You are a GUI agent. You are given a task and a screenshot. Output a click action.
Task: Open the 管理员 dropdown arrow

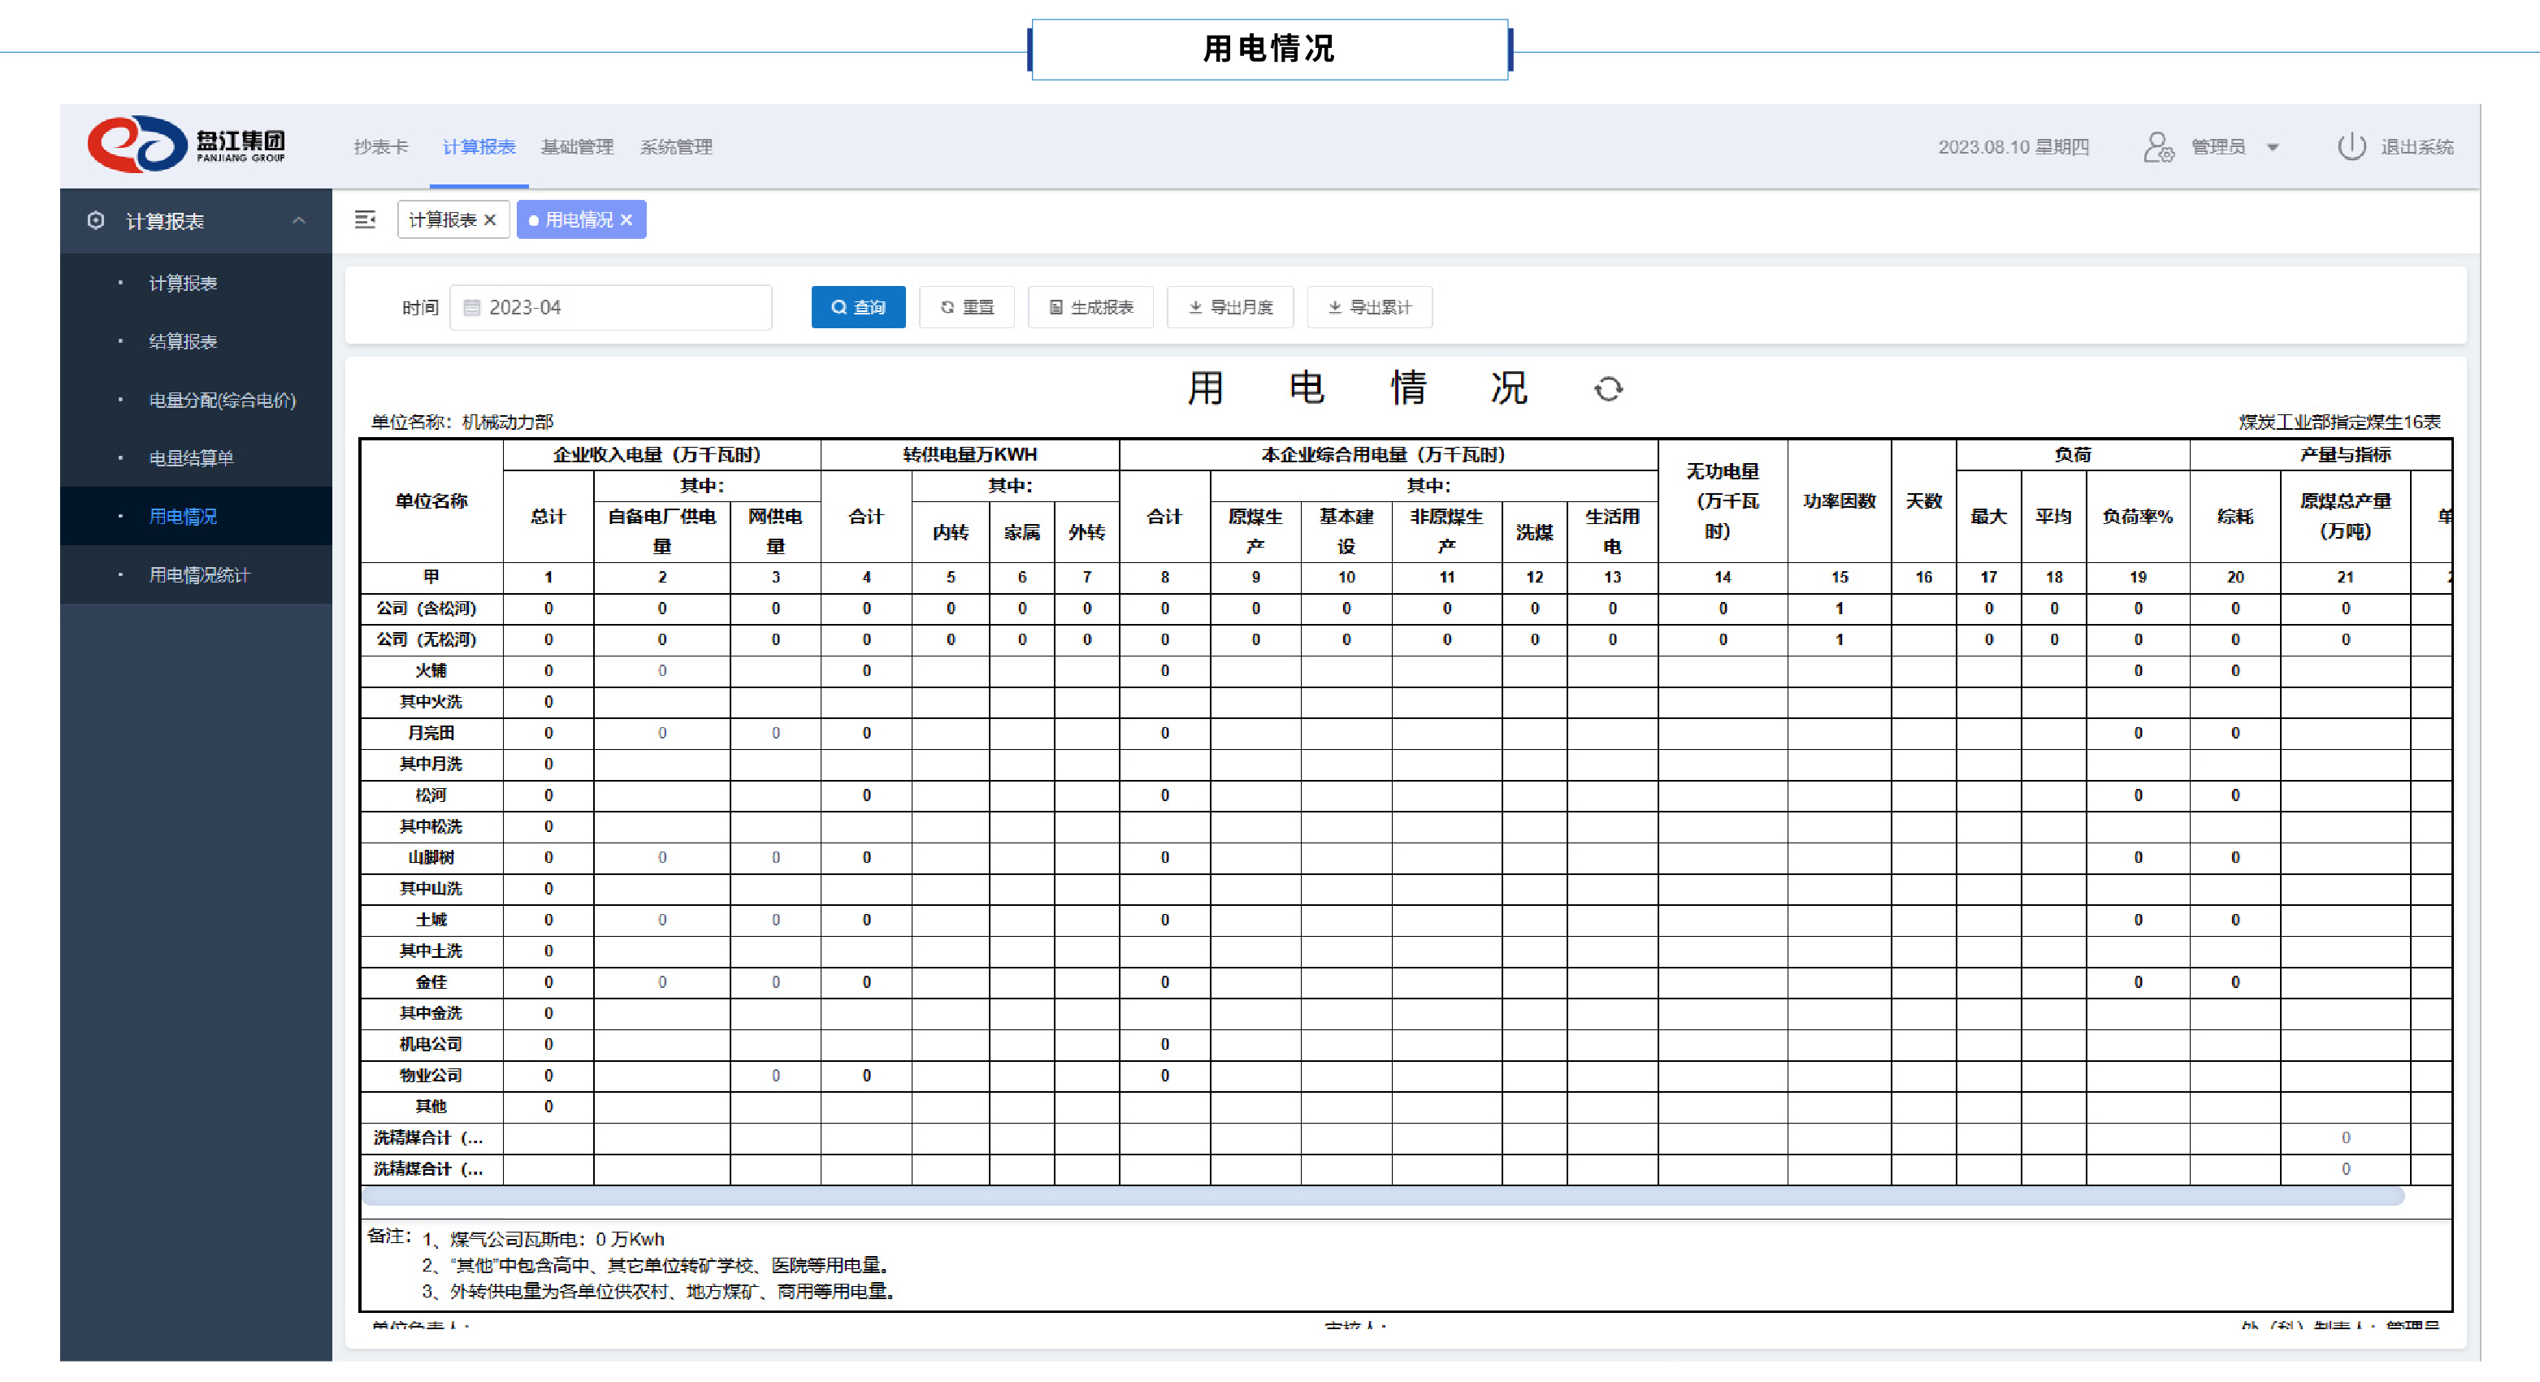[2273, 148]
